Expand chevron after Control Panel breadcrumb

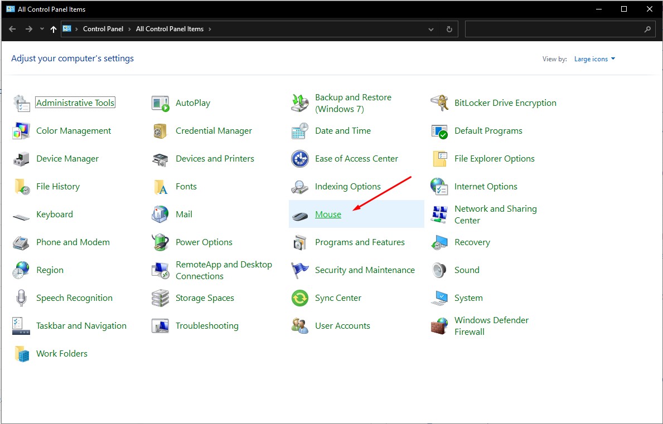click(129, 29)
